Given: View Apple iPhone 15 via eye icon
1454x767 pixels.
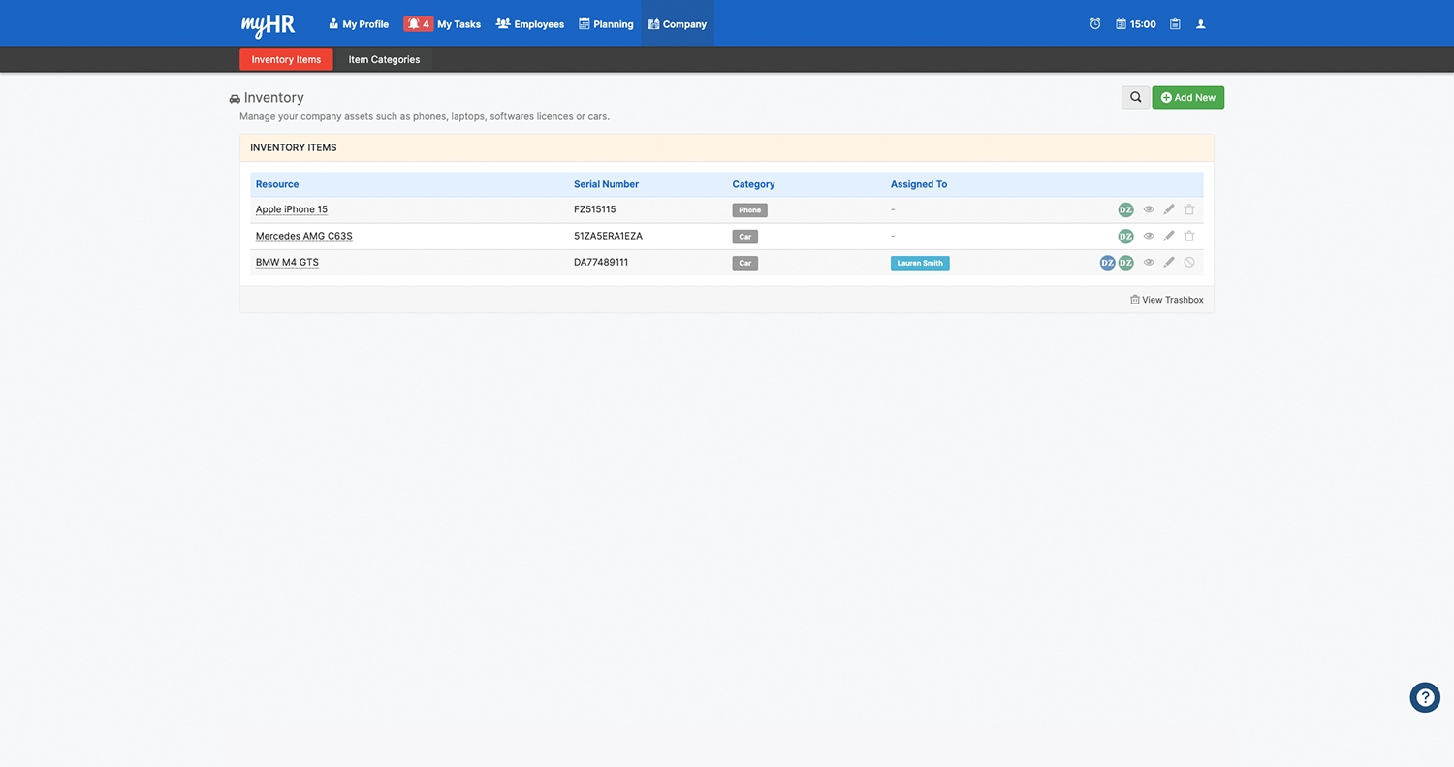Looking at the screenshot, I should [x=1149, y=209].
